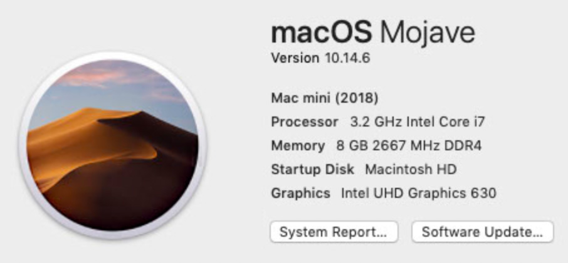Click the Memory label
The width and height of the screenshot is (568, 263).
pyautogui.click(x=298, y=146)
